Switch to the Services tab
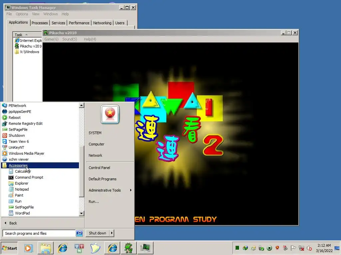Image resolution: width=341 pixels, height=255 pixels. tap(58, 23)
